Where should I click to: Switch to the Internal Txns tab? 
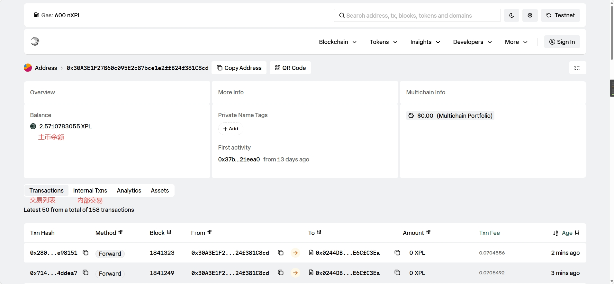coord(90,191)
